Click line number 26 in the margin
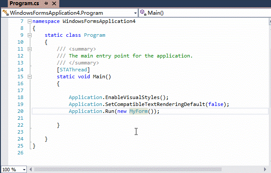This screenshot has height=173, width=271. [x=20, y=153]
